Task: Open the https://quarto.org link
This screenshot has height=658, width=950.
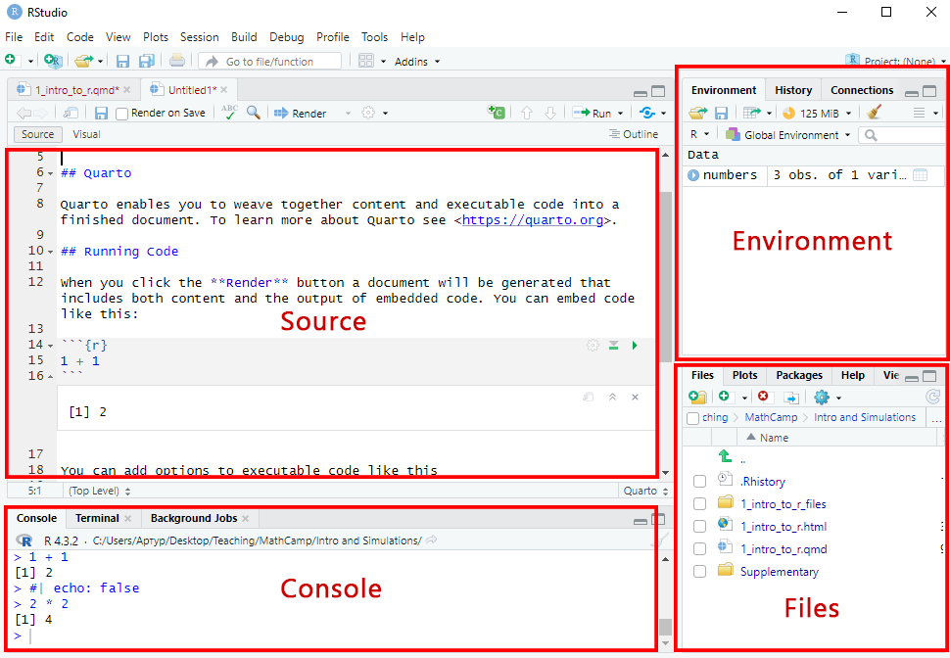Action: 533,220
